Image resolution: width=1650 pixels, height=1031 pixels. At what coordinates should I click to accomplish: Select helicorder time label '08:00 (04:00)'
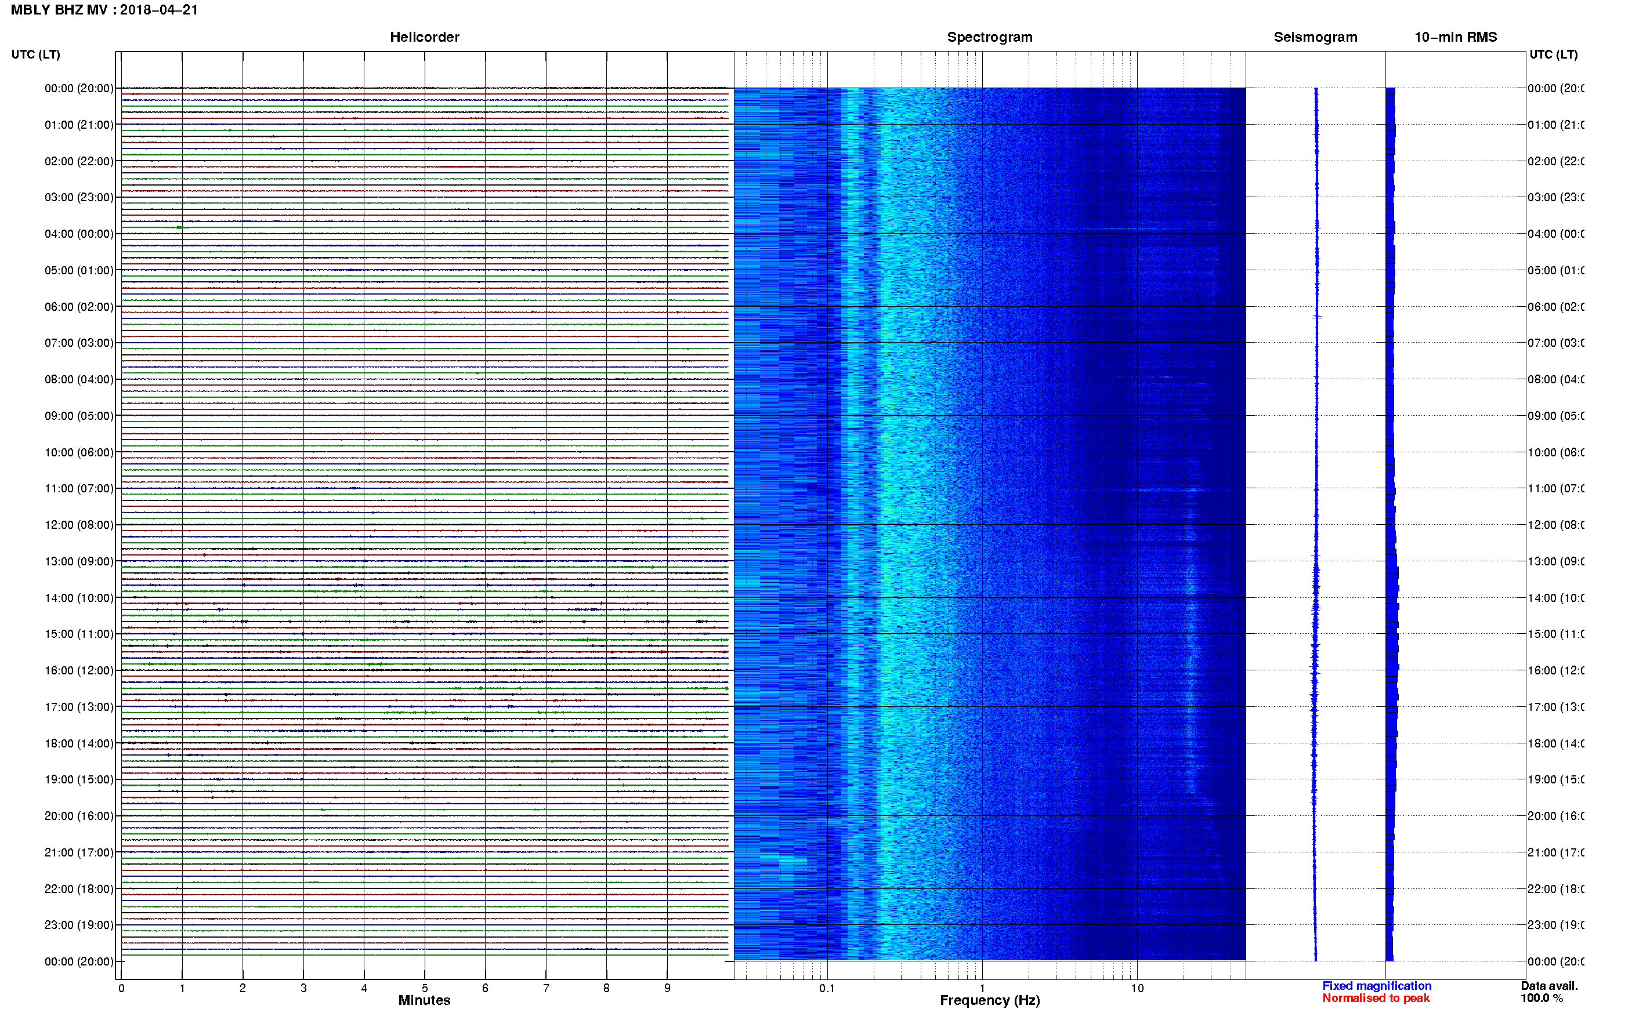(79, 380)
